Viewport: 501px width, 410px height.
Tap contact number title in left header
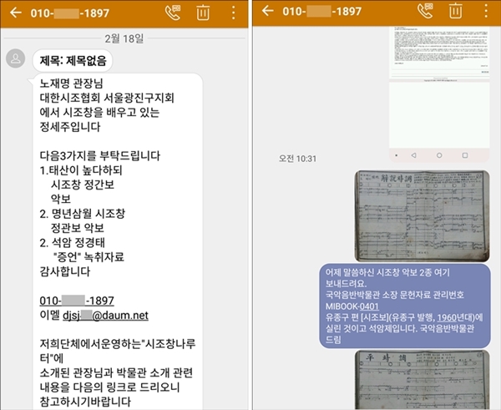70,13
